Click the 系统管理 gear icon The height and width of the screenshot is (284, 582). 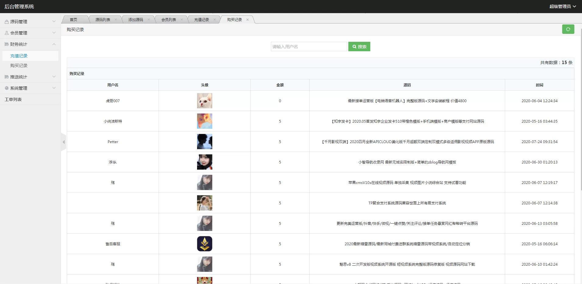(6, 88)
